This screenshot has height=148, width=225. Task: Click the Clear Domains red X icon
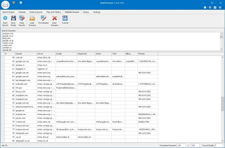[x=54, y=18]
